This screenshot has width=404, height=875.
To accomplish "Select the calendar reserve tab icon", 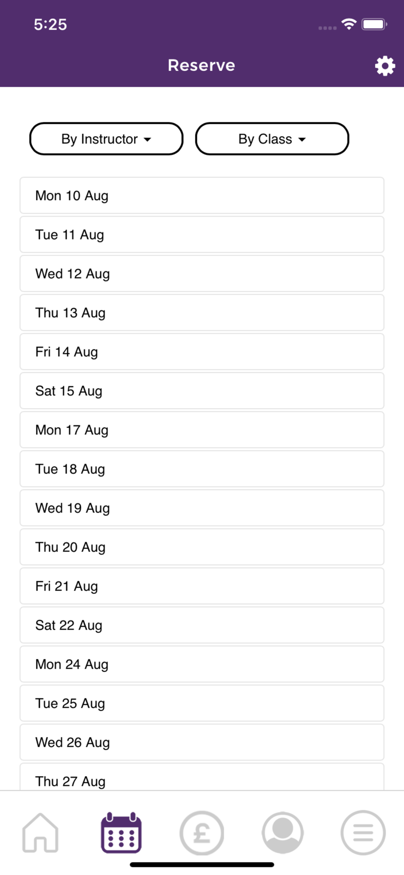I will 121,833.
